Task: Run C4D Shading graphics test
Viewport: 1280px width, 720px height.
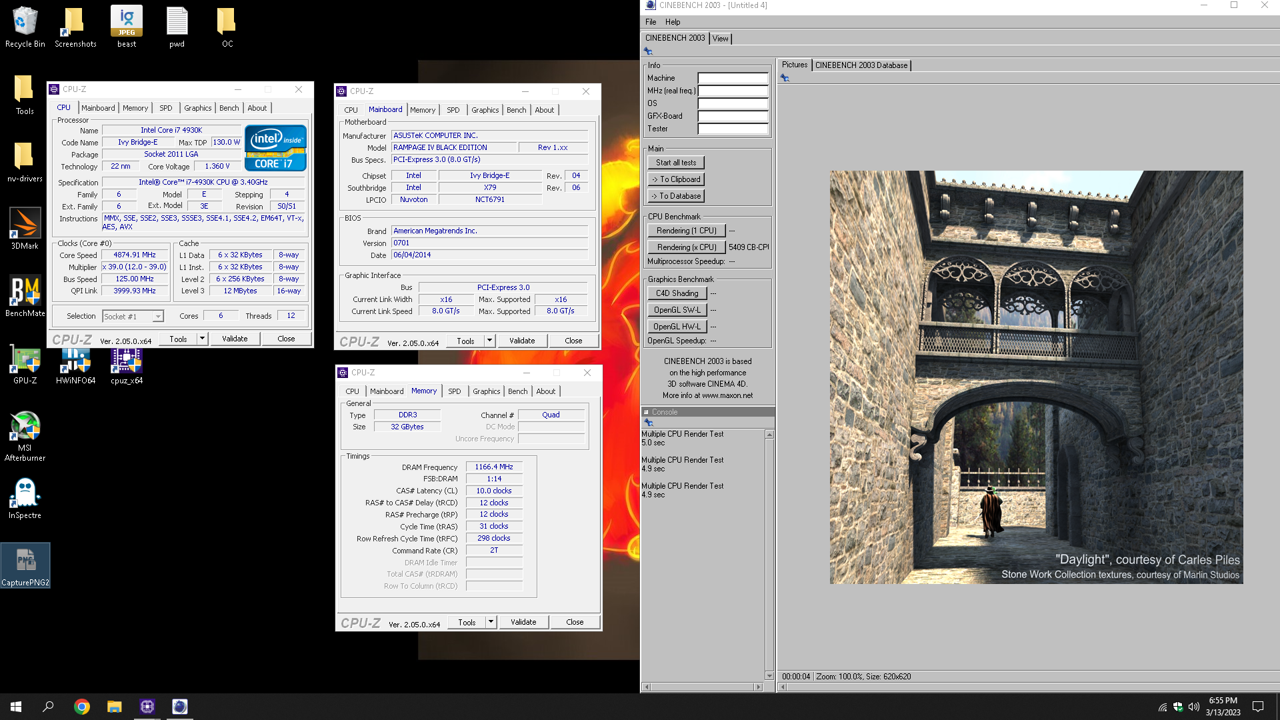Action: point(677,293)
